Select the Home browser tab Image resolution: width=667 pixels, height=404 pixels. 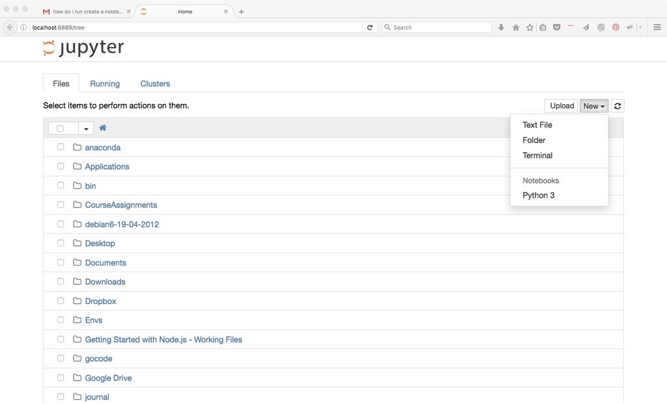tap(184, 12)
